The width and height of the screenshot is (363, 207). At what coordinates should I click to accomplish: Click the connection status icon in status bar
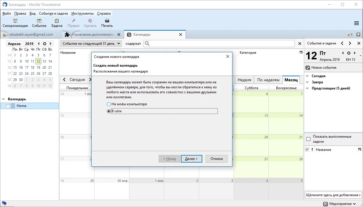click(x=4, y=203)
